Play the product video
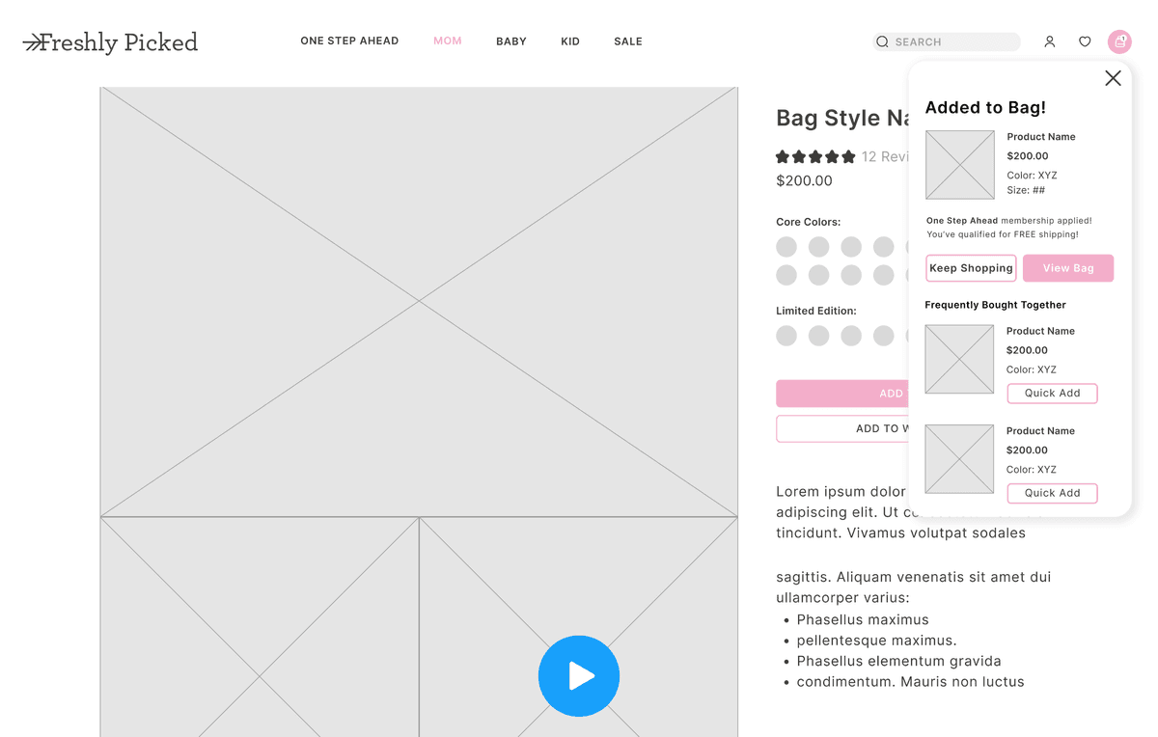This screenshot has width=1158, height=737. click(579, 676)
